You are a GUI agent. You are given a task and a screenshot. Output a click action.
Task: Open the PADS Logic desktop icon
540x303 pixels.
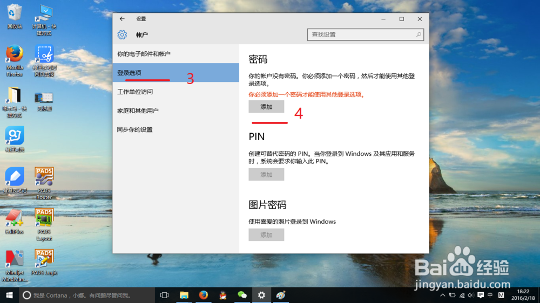click(44, 262)
